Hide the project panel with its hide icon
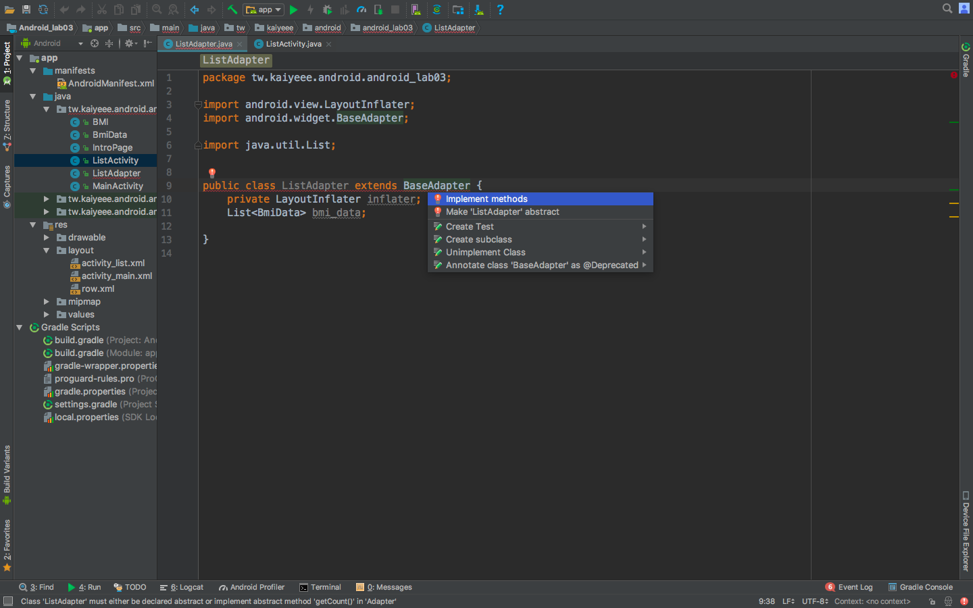The image size is (973, 608). point(148,43)
